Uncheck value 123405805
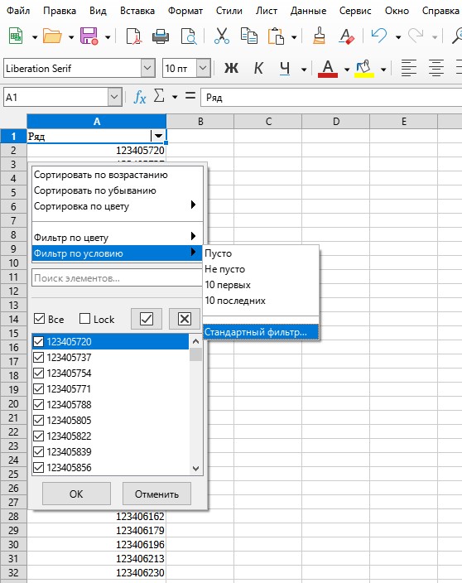This screenshot has height=583, width=462. point(39,420)
